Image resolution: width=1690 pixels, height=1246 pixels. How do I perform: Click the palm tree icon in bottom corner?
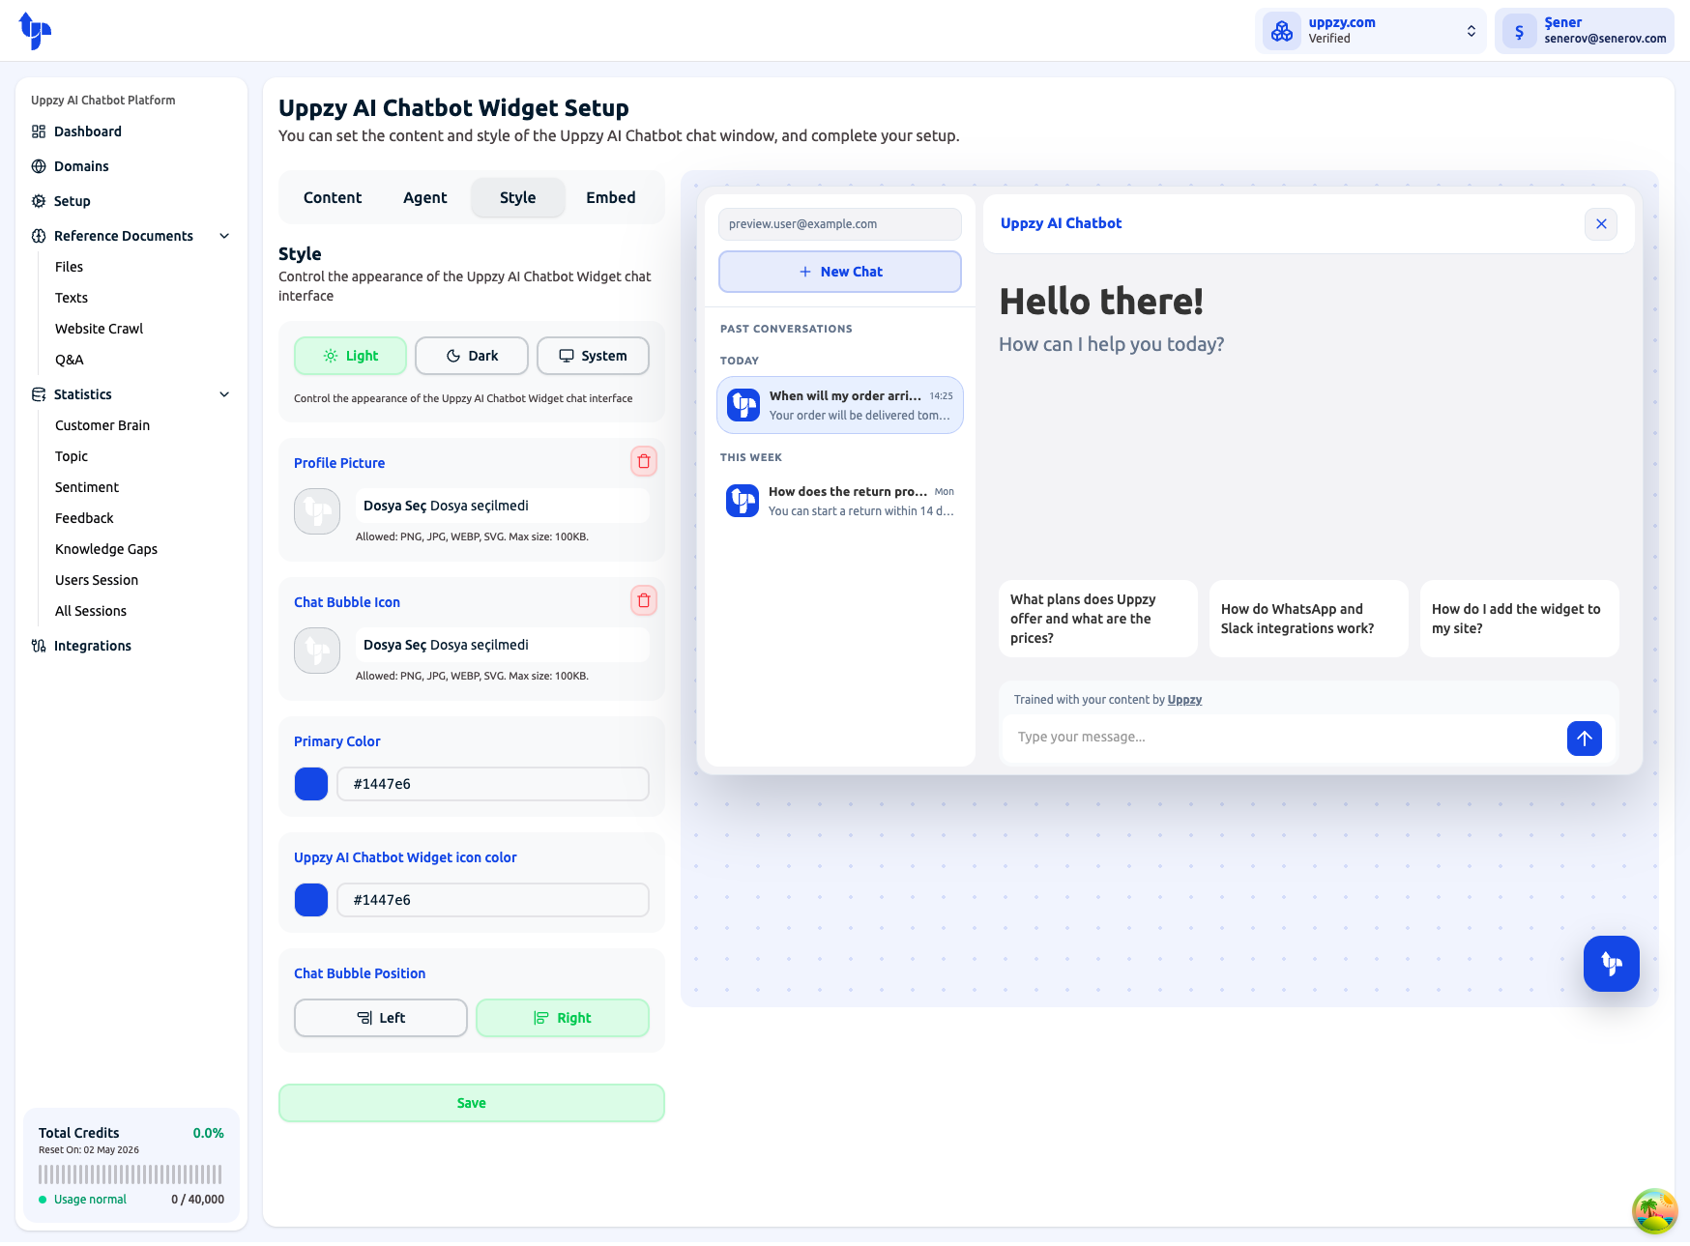point(1654,1211)
